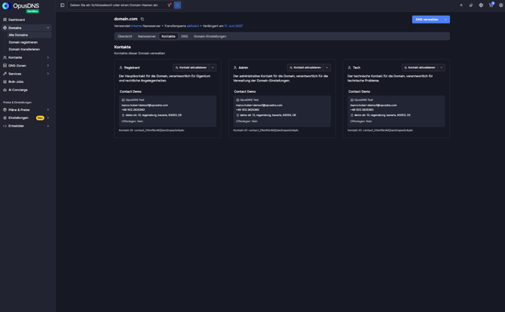The height and width of the screenshot is (312, 505).
Task: Click the Tech person icon
Action: [350, 68]
